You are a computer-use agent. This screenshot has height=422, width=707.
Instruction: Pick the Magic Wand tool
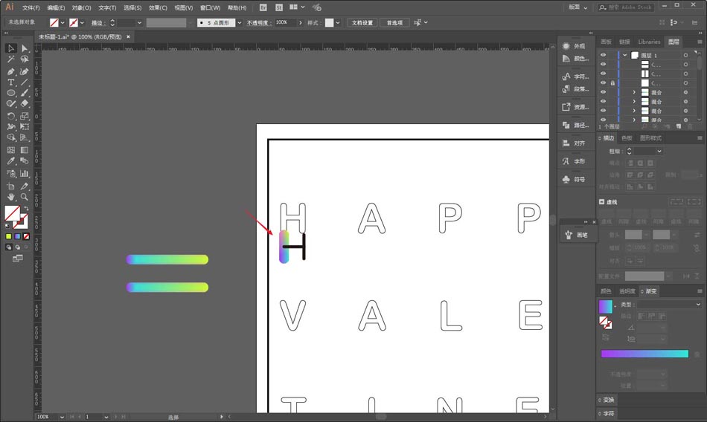(11, 59)
